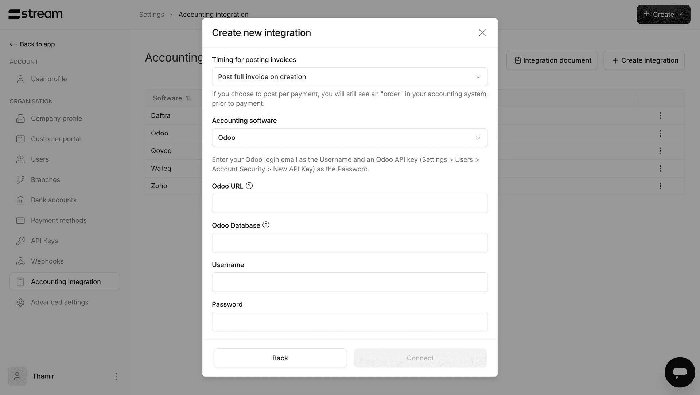This screenshot has height=395, width=700.
Task: Focus the Username input field
Action: (350, 282)
